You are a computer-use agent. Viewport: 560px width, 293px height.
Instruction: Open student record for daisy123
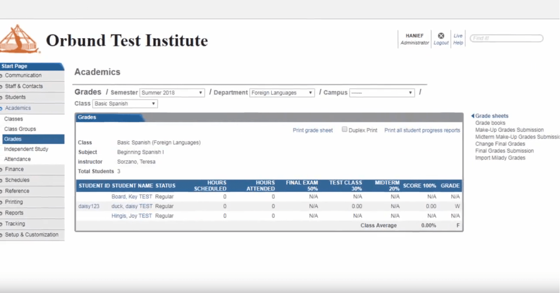(x=88, y=206)
